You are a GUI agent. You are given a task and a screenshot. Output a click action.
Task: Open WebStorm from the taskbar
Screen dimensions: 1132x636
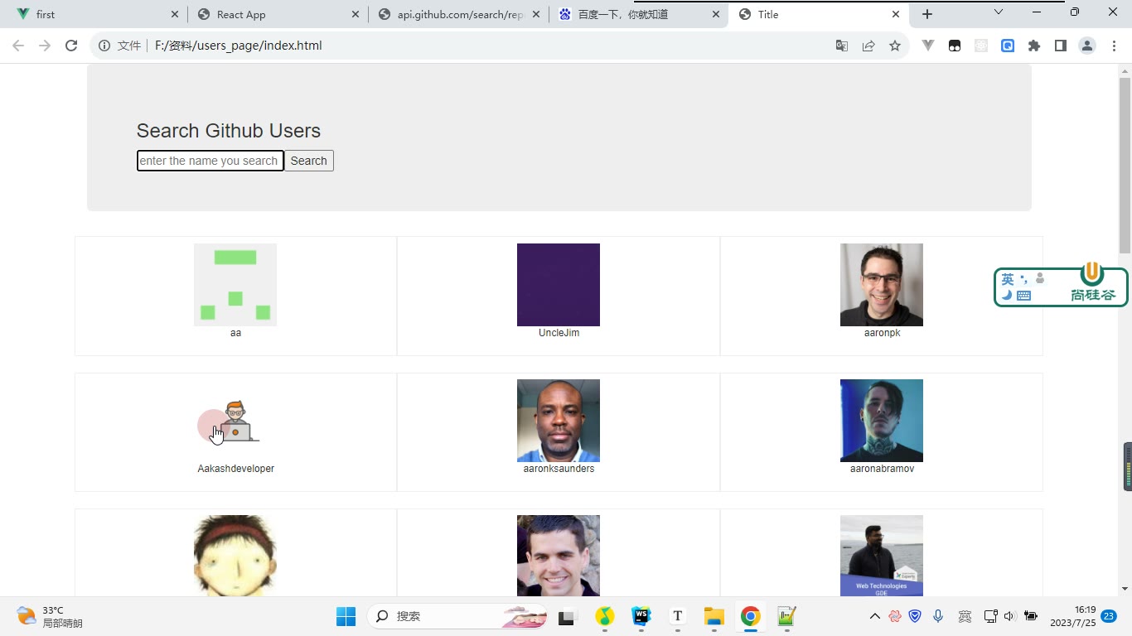pos(641,616)
